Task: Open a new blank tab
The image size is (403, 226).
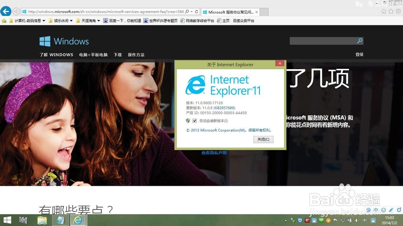Action: tap(264, 12)
